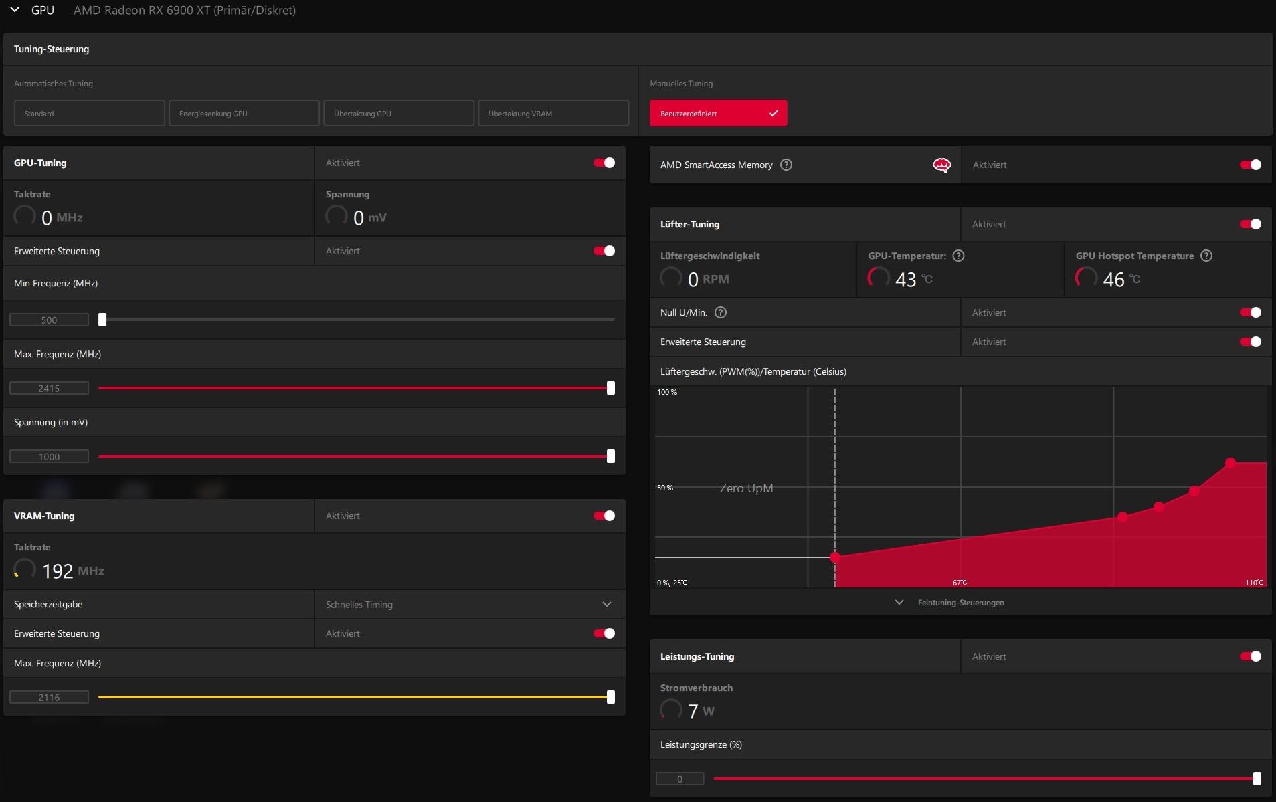
Task: Choose Übertaktung GPU preset
Action: click(x=398, y=113)
